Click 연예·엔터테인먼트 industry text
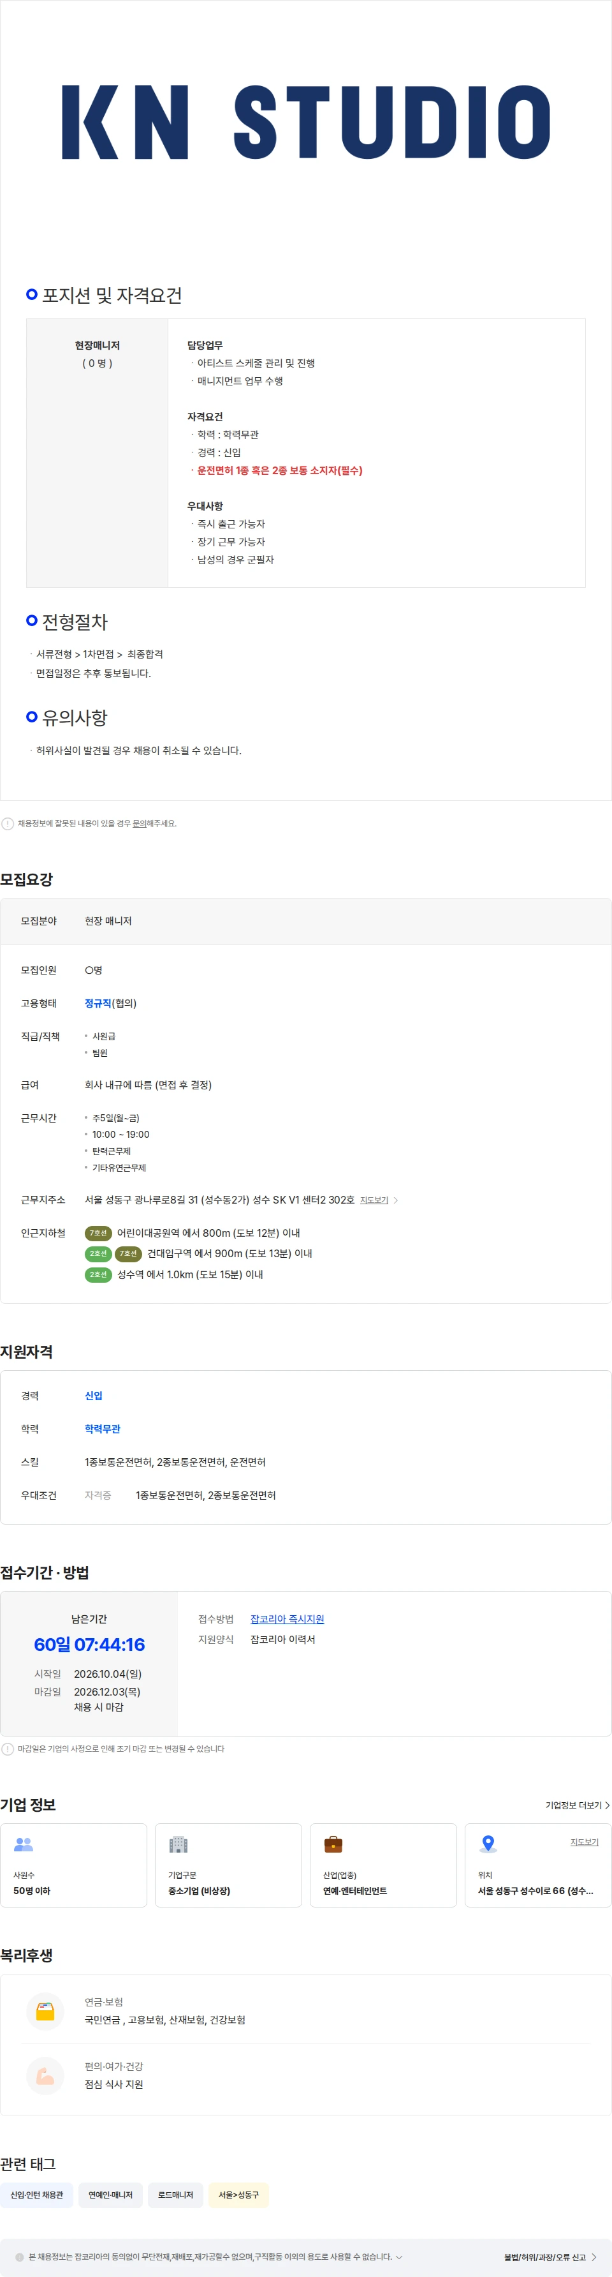This screenshot has height=2277, width=612. click(355, 1890)
